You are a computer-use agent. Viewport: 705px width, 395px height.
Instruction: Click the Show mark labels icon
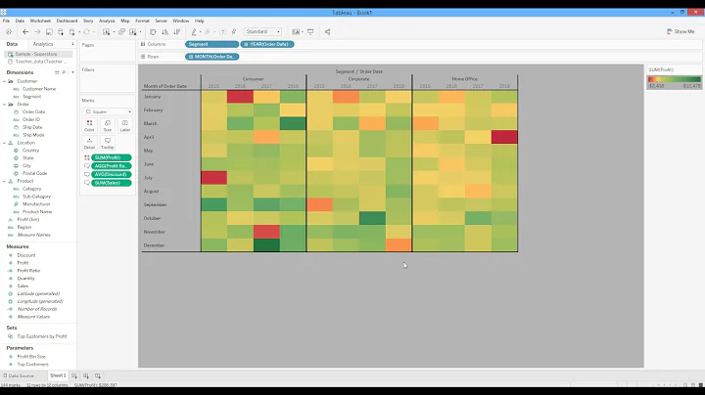223,32
